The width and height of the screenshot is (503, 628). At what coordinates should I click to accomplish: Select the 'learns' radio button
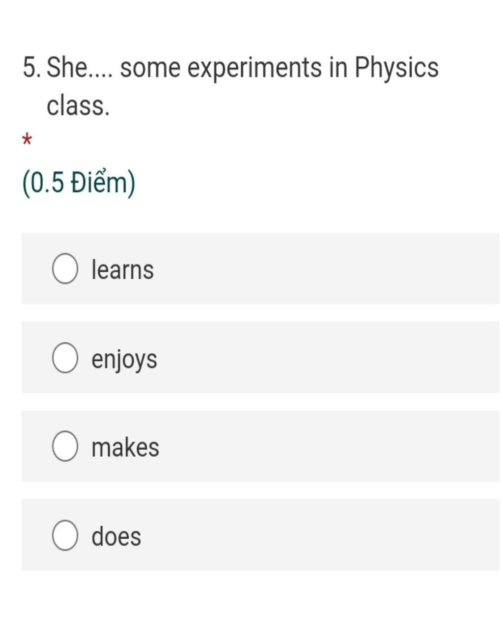pos(65,269)
